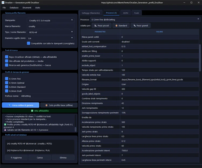Open the Database menu
The width and height of the screenshot is (202, 168).
[14, 8]
